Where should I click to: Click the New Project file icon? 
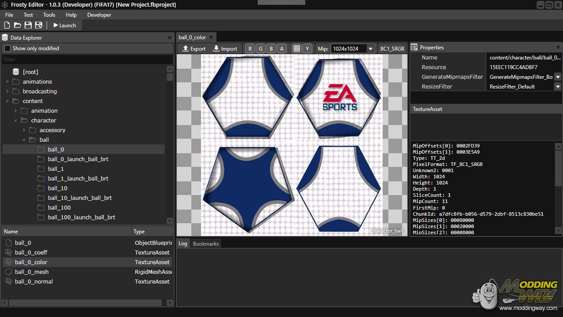(x=7, y=26)
